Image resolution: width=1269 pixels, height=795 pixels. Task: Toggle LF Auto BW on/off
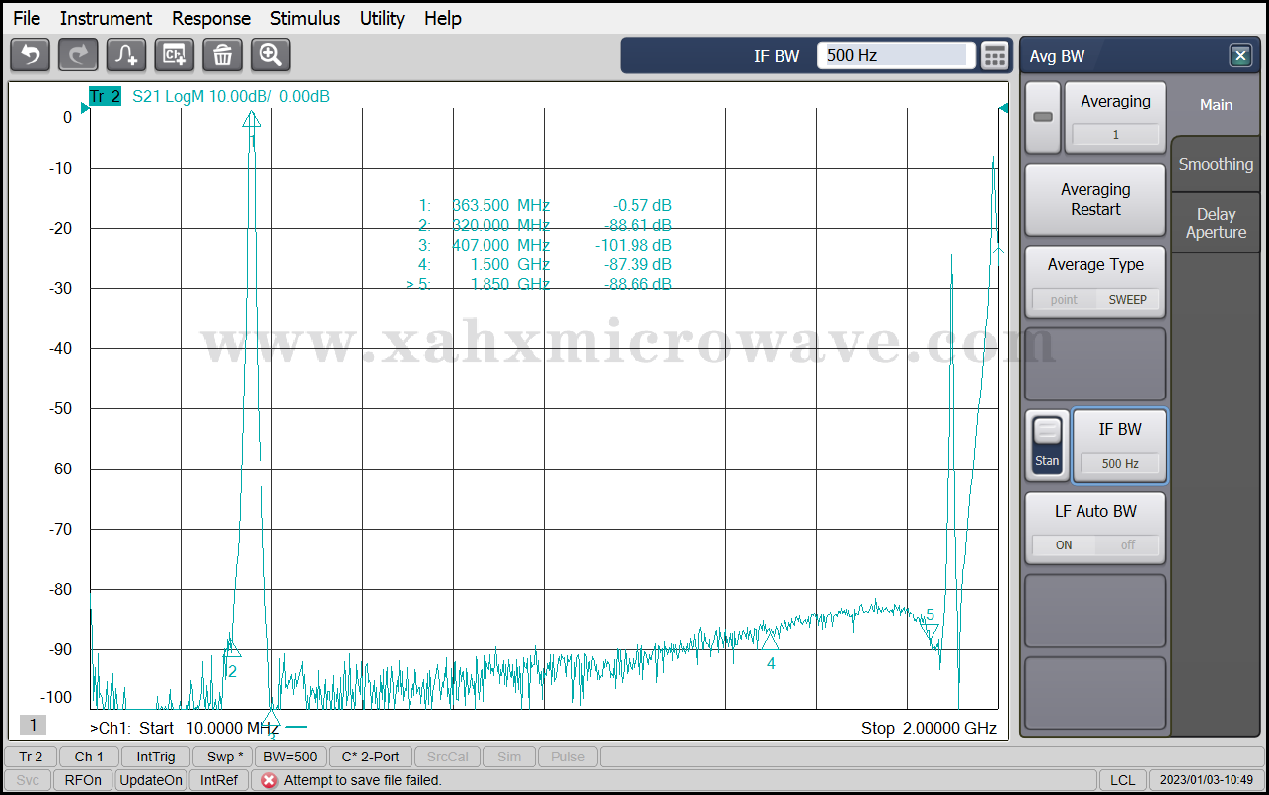pyautogui.click(x=1095, y=544)
